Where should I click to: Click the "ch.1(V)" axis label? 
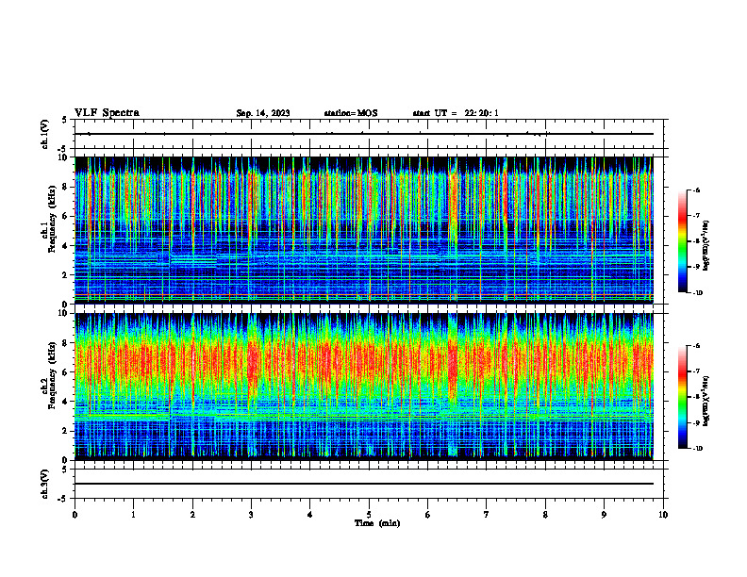pos(45,134)
